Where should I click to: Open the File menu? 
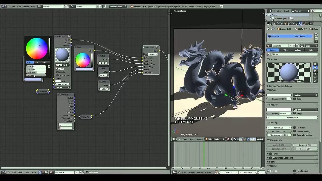[x=13, y=6]
